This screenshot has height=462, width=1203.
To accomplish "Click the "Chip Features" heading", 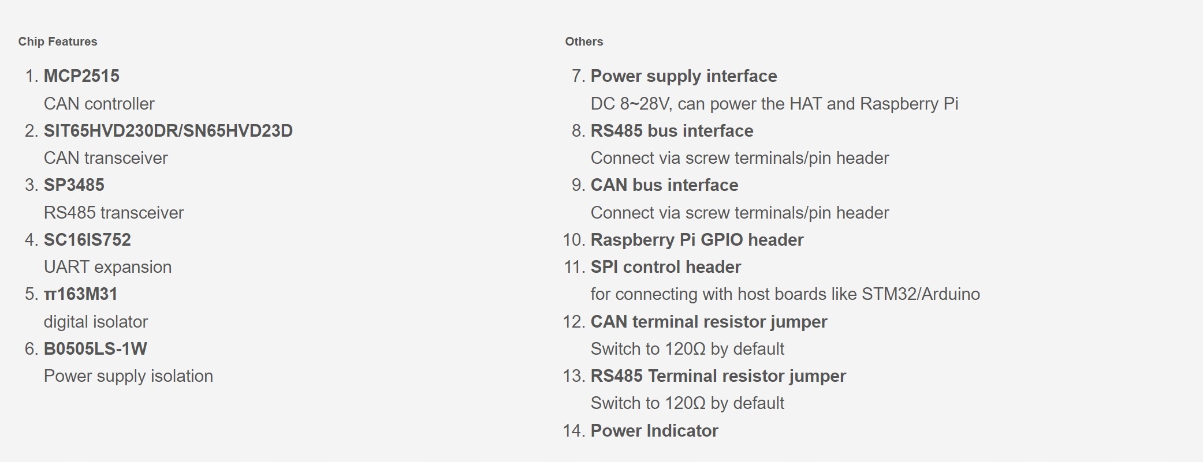I will [58, 42].
